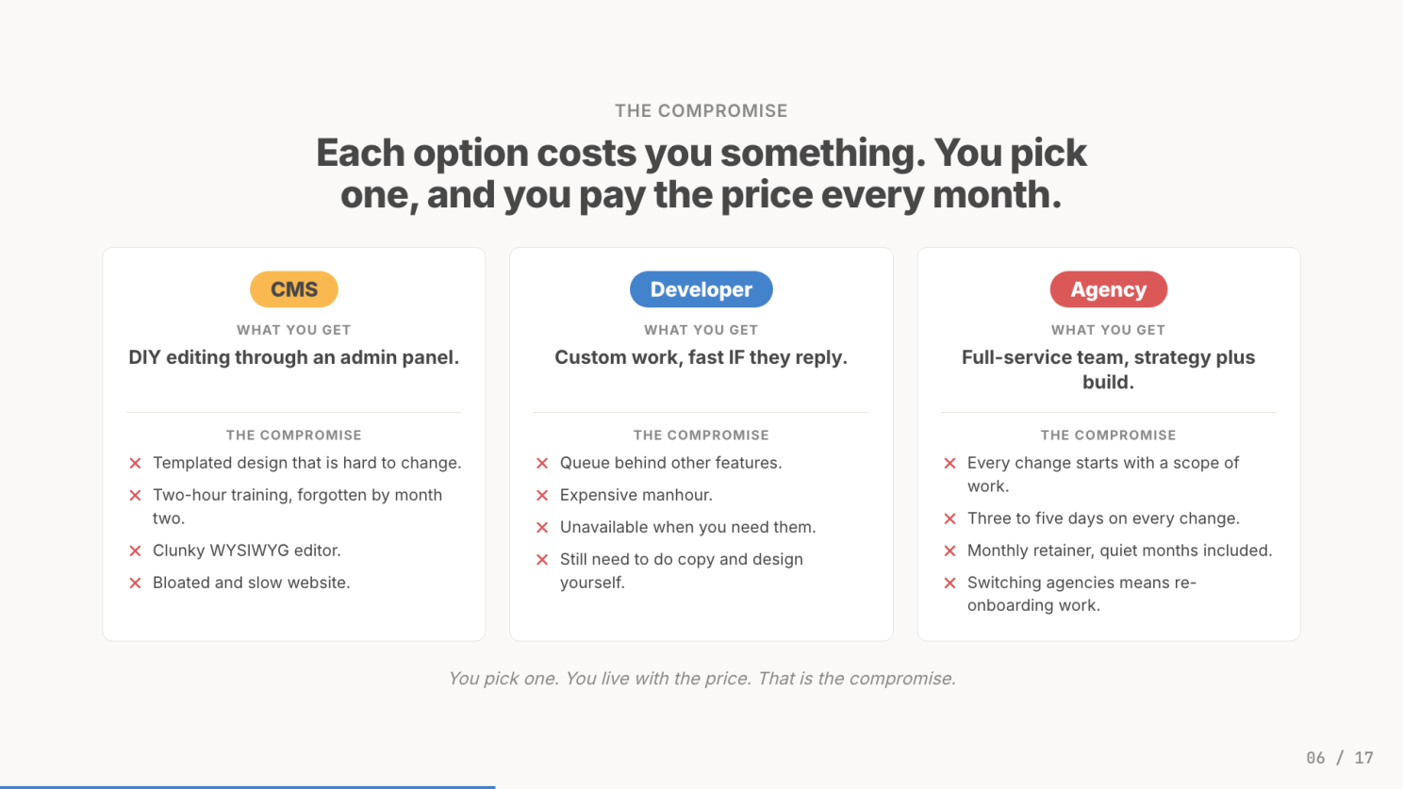Click the italic footer line 'You pick one'
1403x789 pixels.
[701, 679]
